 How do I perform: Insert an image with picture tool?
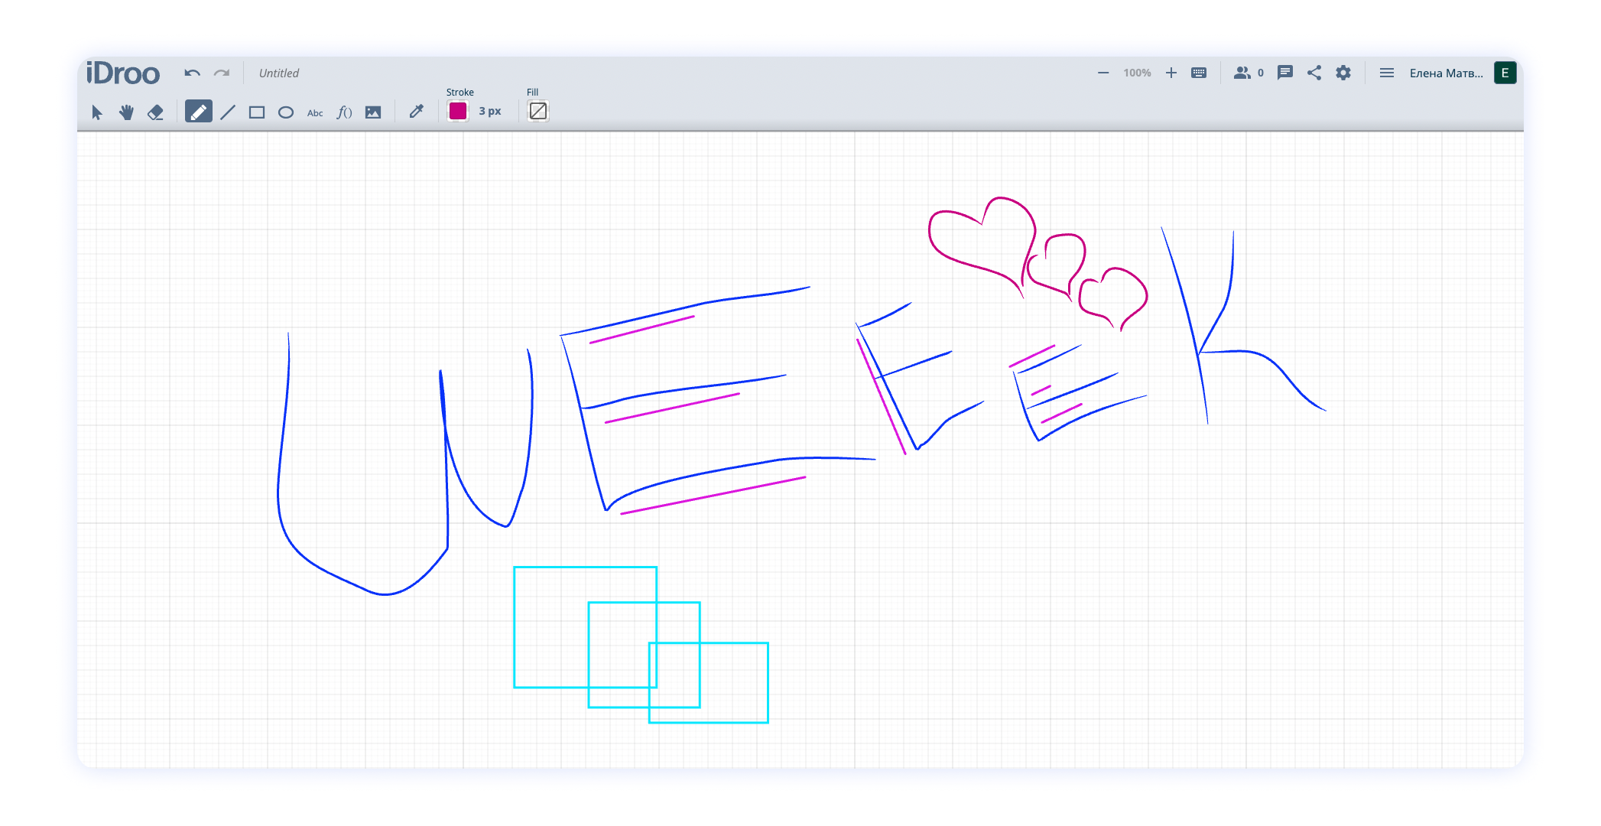(373, 112)
